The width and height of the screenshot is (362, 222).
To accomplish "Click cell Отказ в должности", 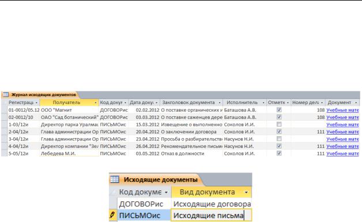I will coord(191,154).
